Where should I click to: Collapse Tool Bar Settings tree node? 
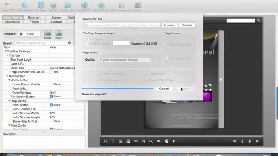click(x=6, y=51)
